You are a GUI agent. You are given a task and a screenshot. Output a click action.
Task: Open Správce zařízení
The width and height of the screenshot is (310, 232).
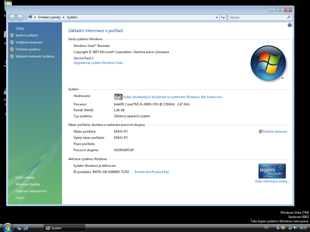pyautogui.click(x=27, y=35)
